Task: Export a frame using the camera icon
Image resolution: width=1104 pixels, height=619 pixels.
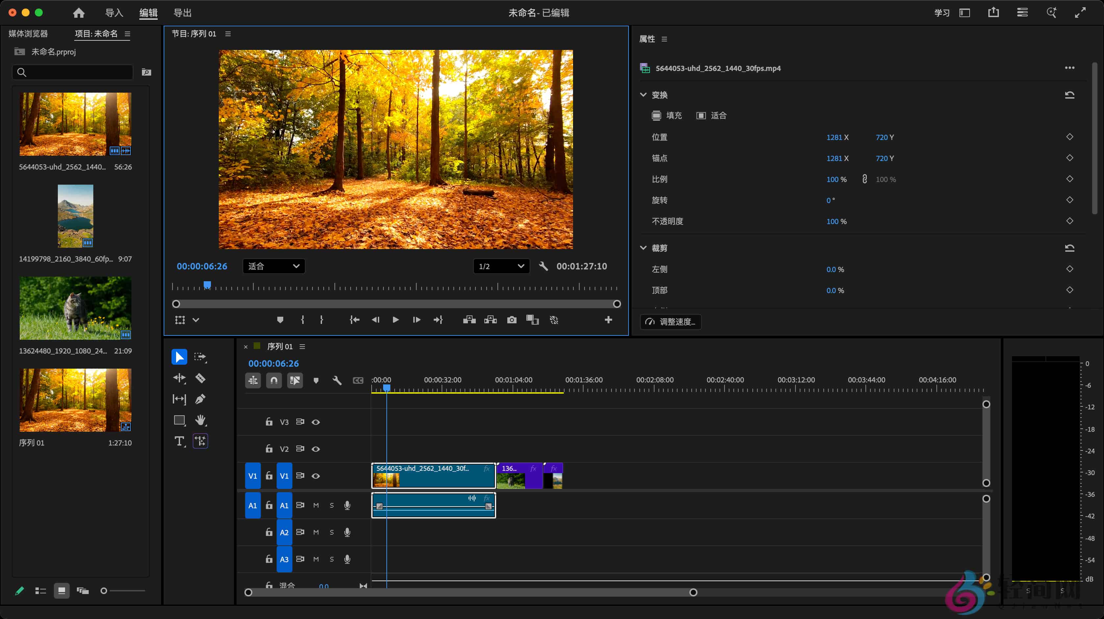Action: click(511, 320)
